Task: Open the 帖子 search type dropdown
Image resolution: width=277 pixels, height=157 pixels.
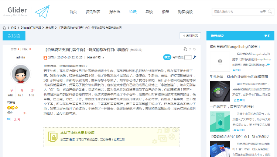Action: coord(263,12)
